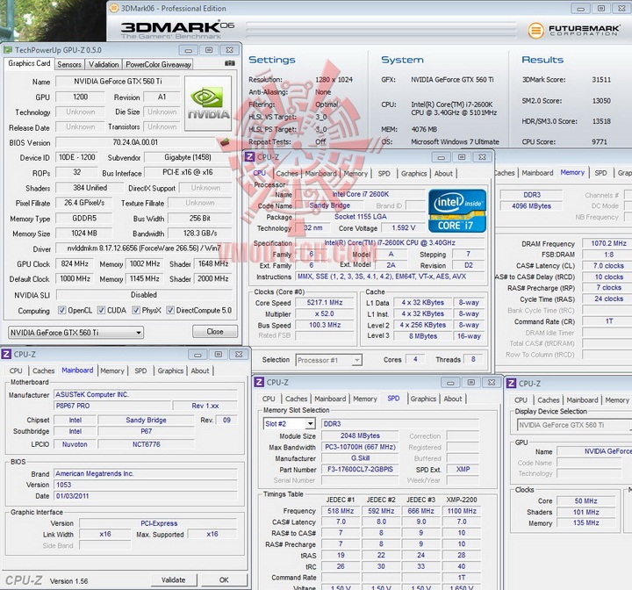Screen dimensions: 632x590
Task: Toggle the CUDA checkbox
Action: tap(101, 310)
